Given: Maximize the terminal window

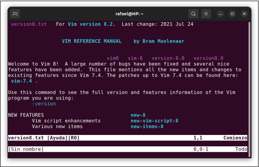Looking at the screenshot, I should coord(232,14).
